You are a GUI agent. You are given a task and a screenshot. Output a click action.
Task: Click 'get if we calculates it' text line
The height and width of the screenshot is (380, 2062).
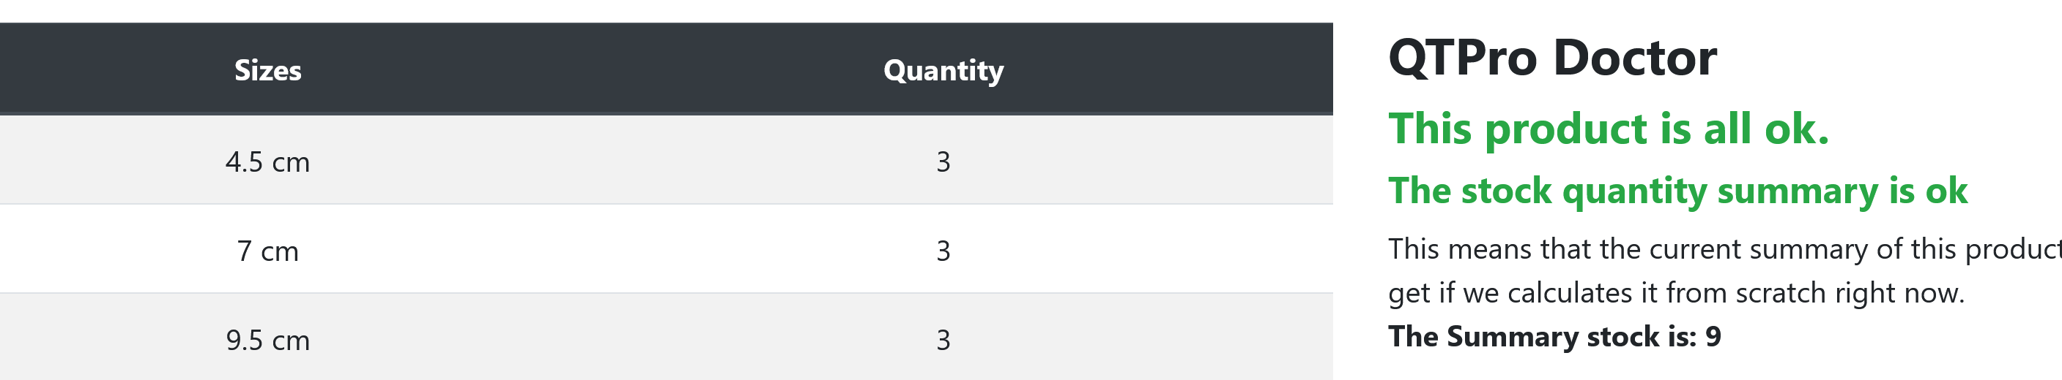tap(1676, 293)
